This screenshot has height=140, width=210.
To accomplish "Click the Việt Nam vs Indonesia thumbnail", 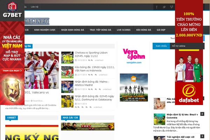I will tap(67, 72).
